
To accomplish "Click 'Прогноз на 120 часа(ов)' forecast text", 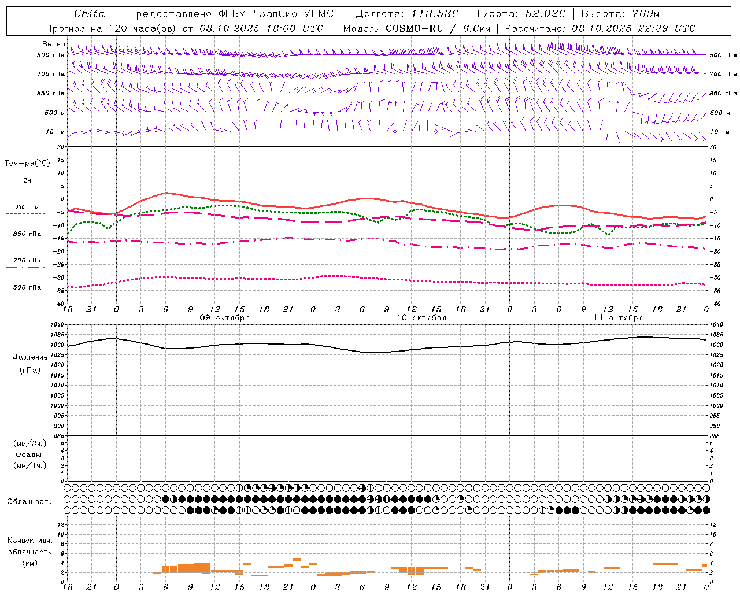I will tap(111, 28).
